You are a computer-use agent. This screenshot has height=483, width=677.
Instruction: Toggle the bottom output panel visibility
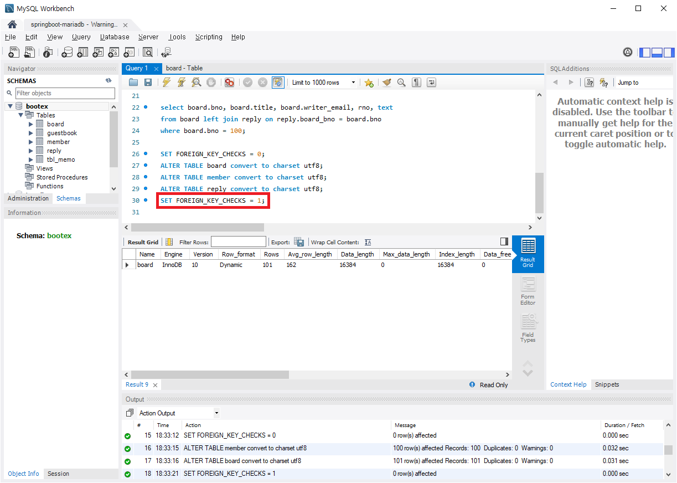tap(657, 53)
